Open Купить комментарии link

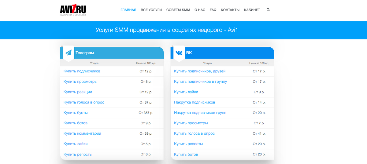click(82, 133)
